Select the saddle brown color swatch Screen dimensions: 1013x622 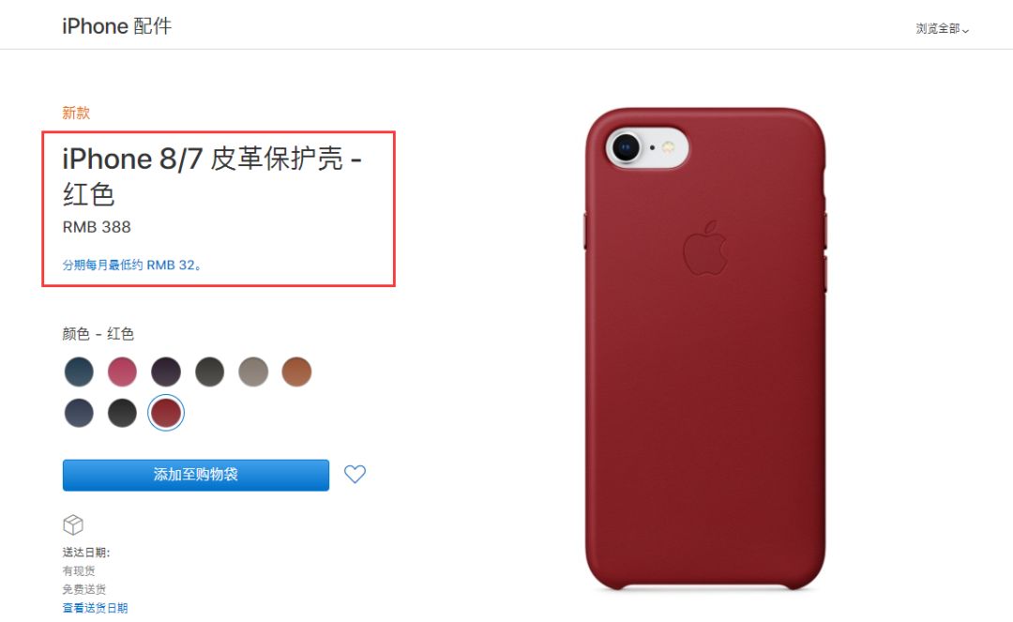click(x=296, y=372)
